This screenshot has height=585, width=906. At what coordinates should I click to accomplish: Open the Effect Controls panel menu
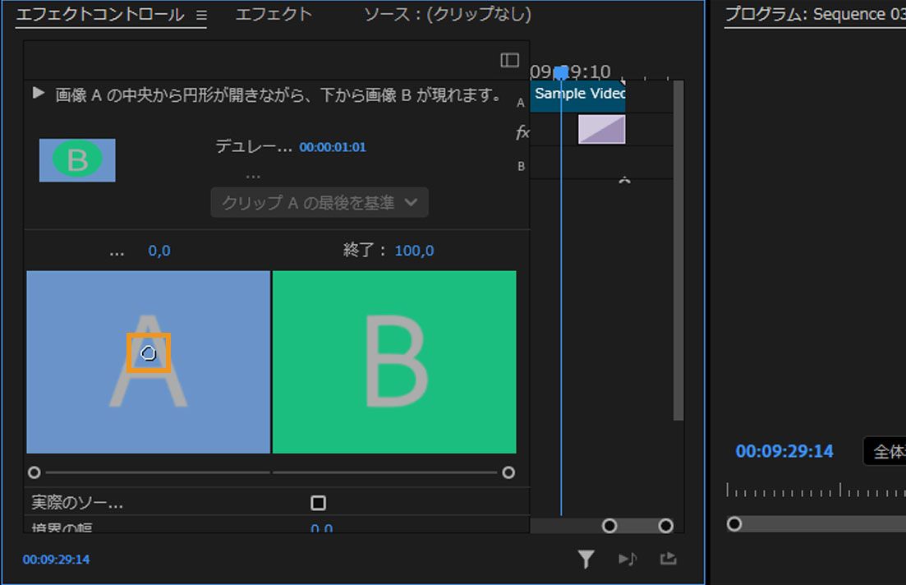(x=200, y=14)
